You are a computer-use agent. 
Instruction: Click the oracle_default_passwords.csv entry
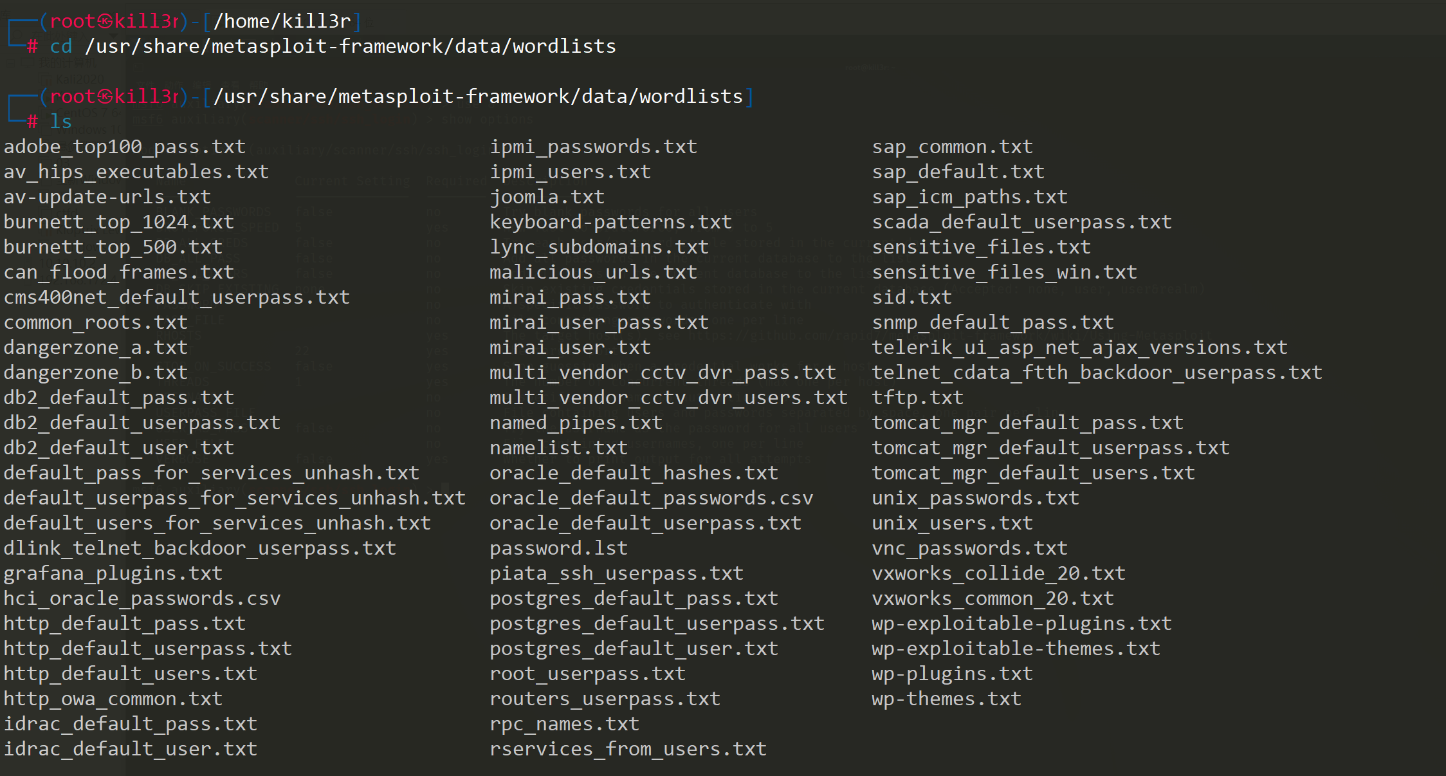[651, 499]
